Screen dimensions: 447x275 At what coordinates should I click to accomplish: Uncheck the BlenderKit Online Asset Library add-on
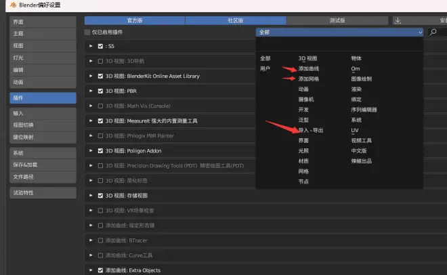100,76
